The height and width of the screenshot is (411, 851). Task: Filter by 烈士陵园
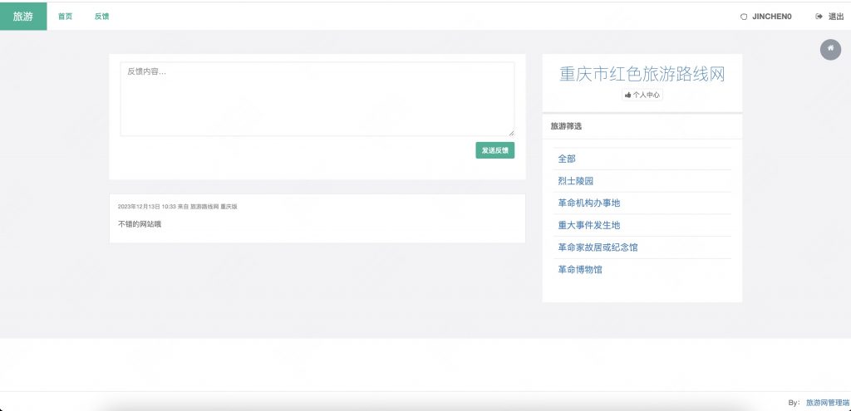point(575,181)
